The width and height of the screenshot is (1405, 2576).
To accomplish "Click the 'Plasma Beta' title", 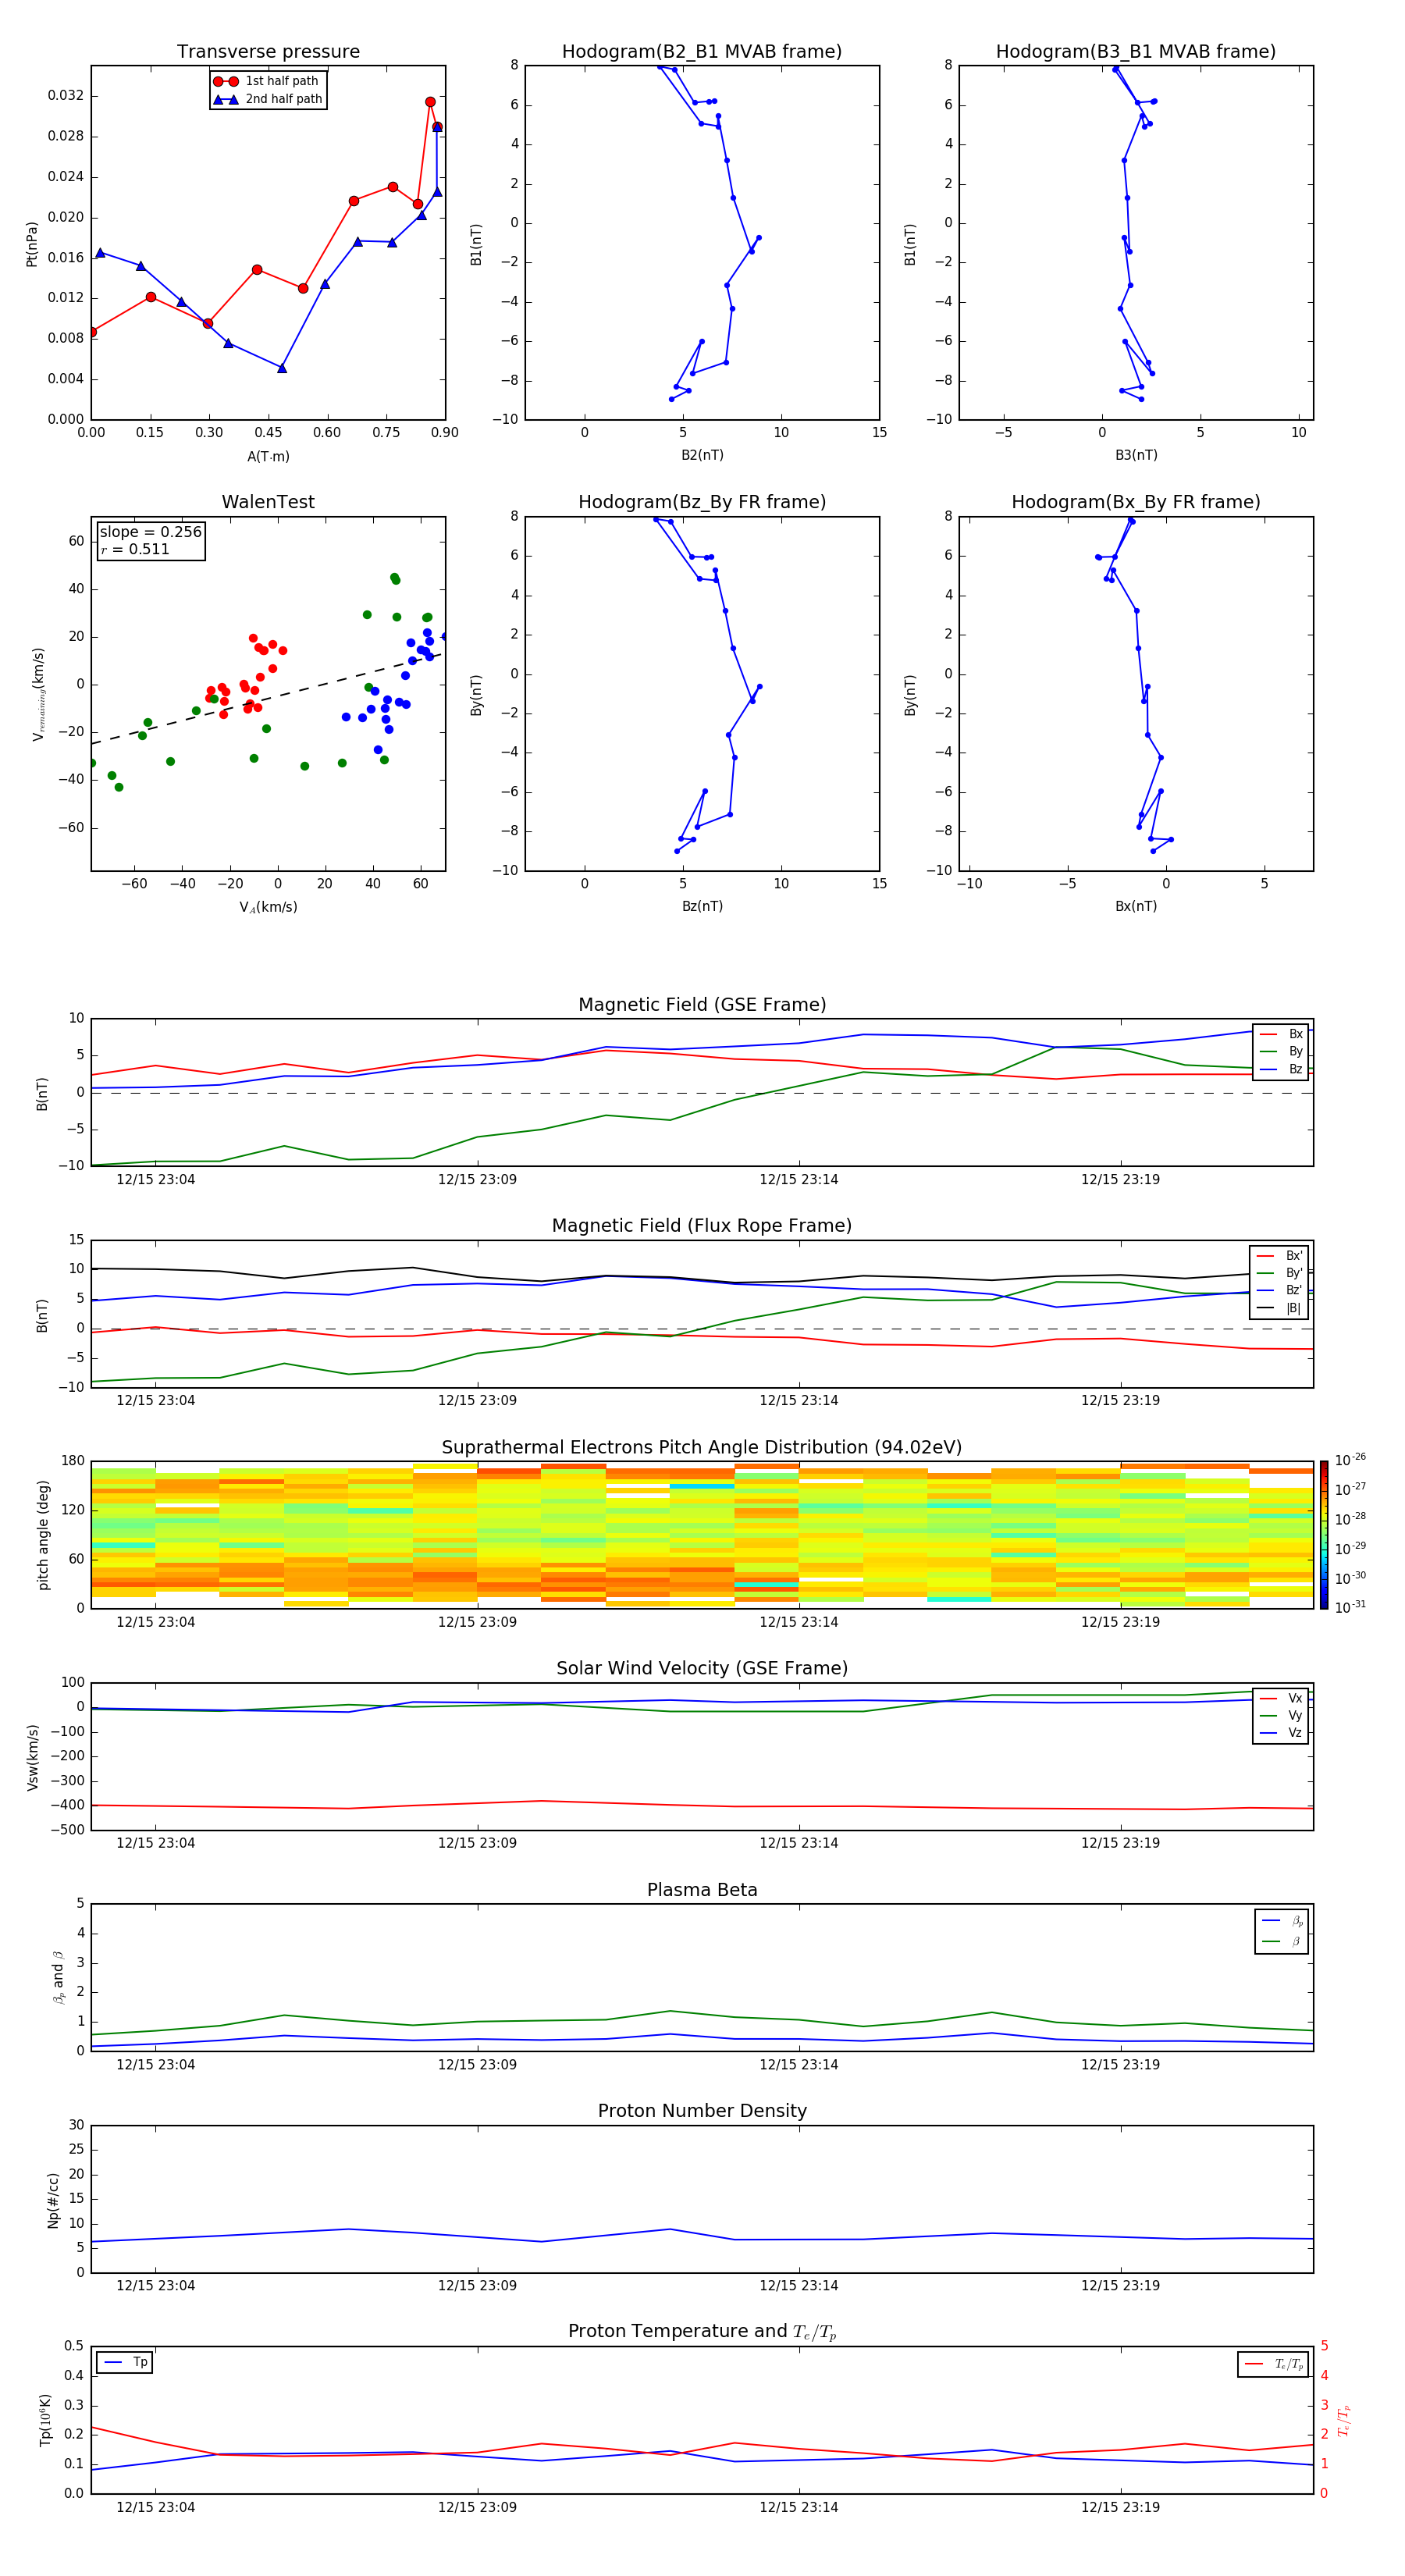I will coord(702,1890).
